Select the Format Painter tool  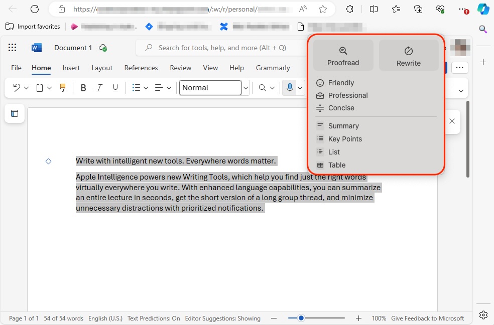point(62,87)
